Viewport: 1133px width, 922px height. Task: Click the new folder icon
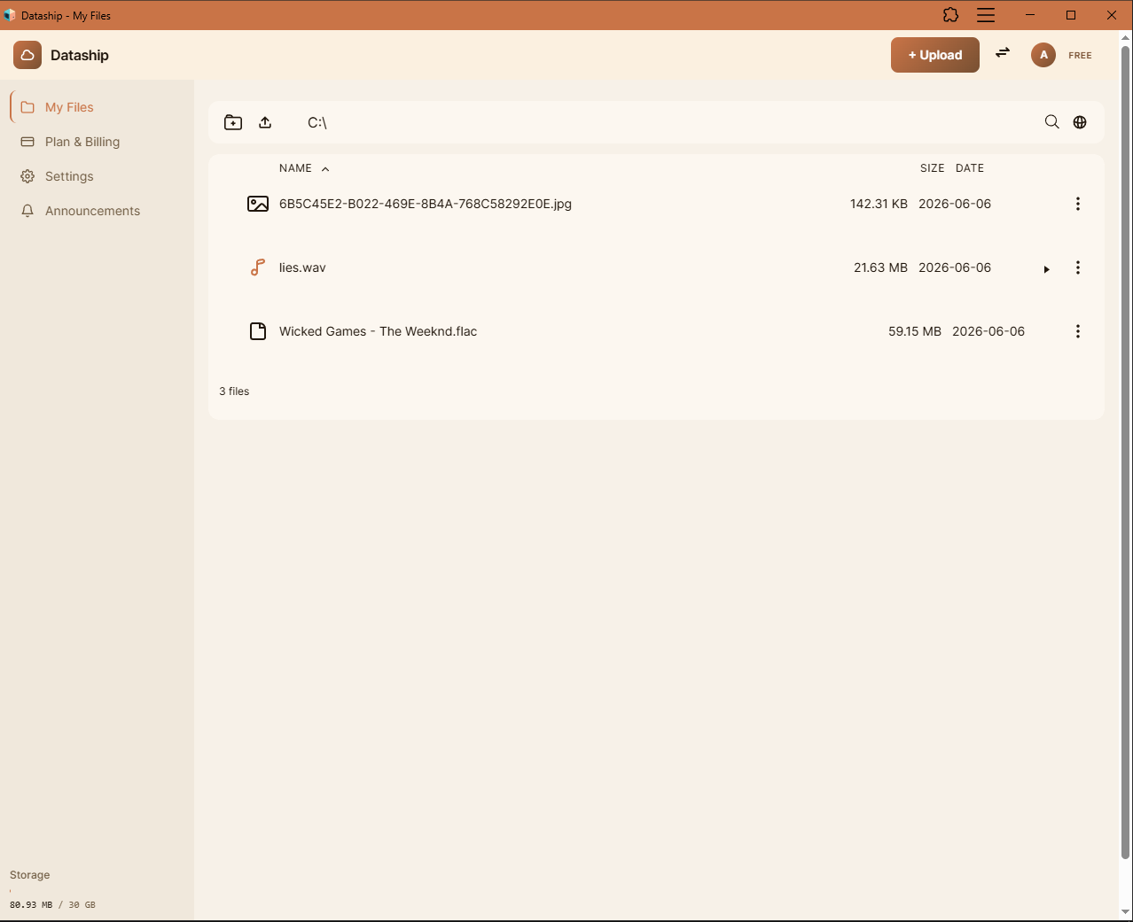(233, 122)
